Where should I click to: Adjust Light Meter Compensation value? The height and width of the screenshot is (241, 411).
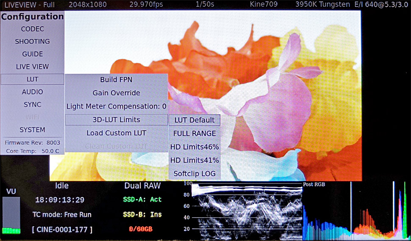(x=116, y=106)
